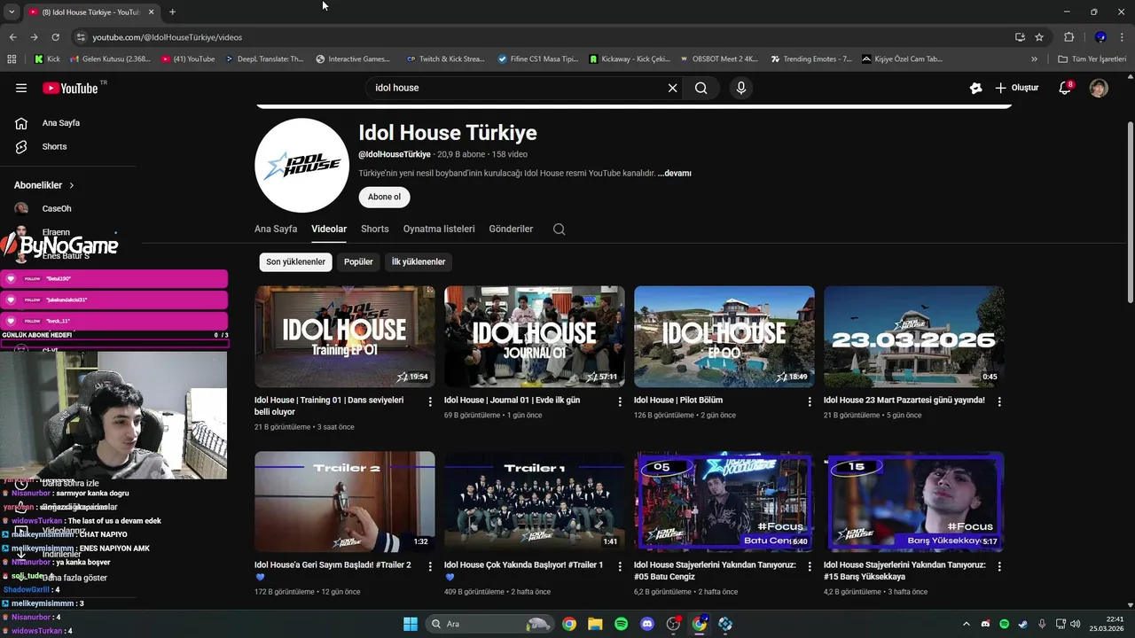Image resolution: width=1135 pixels, height=638 pixels.
Task: Show more bookmarks with the chevron
Action: (1034, 59)
